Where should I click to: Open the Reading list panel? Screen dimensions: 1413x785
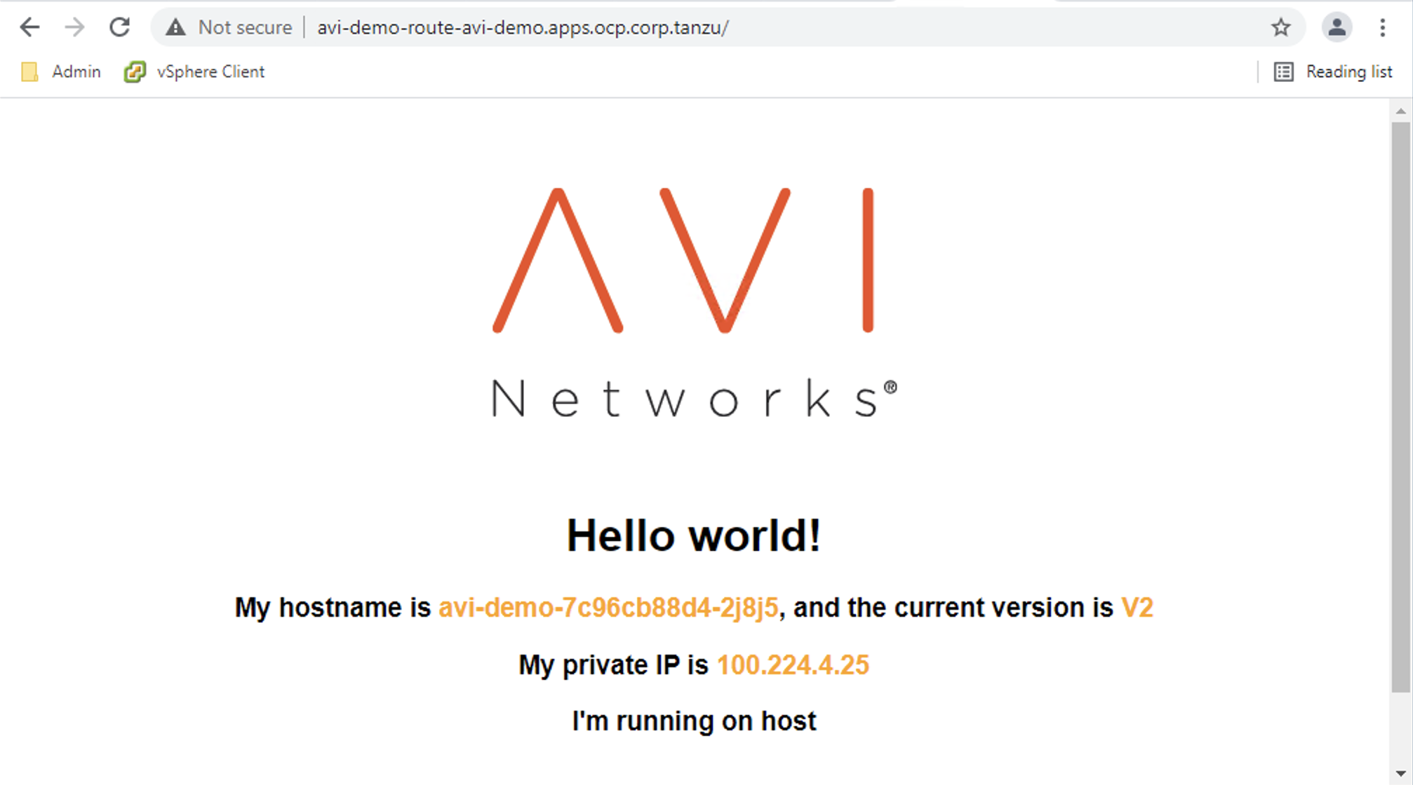1348,71
